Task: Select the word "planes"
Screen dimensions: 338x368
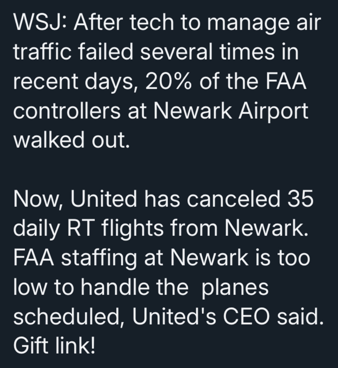Action: click(235, 288)
